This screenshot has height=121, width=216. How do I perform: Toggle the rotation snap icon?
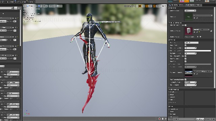147,6
